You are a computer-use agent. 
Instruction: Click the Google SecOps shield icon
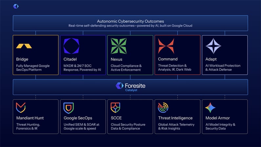point(69,108)
